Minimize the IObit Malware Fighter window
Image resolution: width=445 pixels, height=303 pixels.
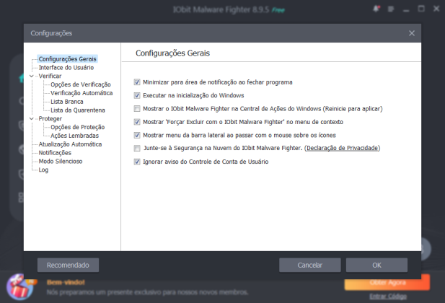[x=406, y=9]
